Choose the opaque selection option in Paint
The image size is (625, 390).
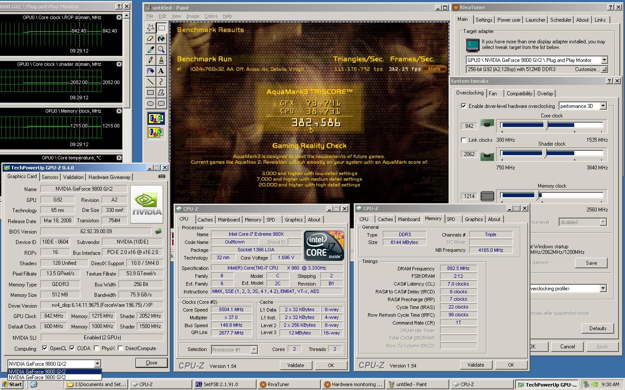click(x=156, y=118)
